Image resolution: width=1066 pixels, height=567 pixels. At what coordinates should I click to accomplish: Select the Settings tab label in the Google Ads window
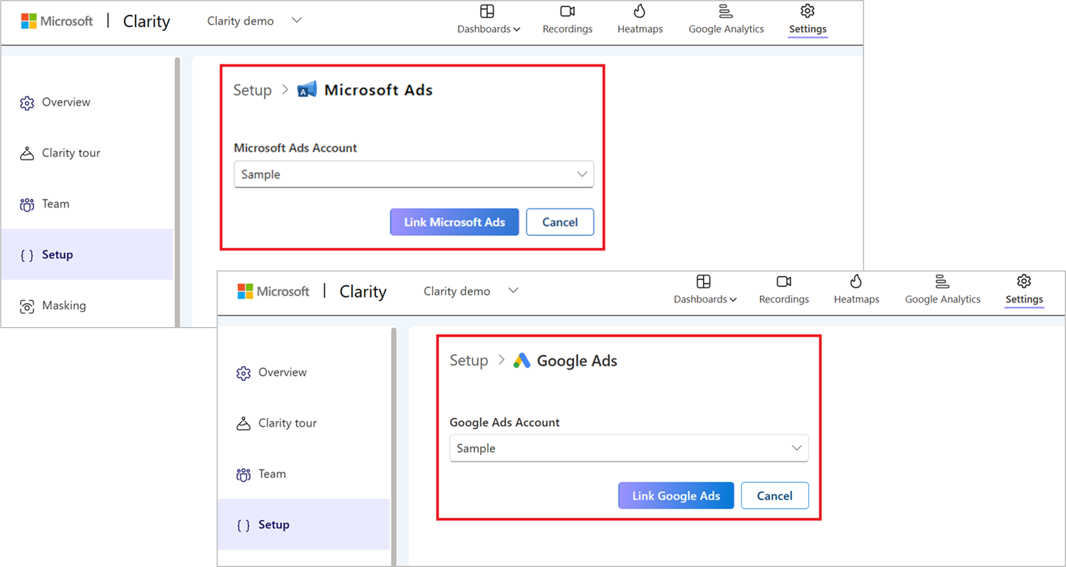tap(1024, 300)
